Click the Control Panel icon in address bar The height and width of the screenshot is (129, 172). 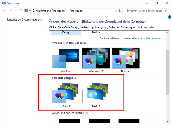click(x=26, y=11)
